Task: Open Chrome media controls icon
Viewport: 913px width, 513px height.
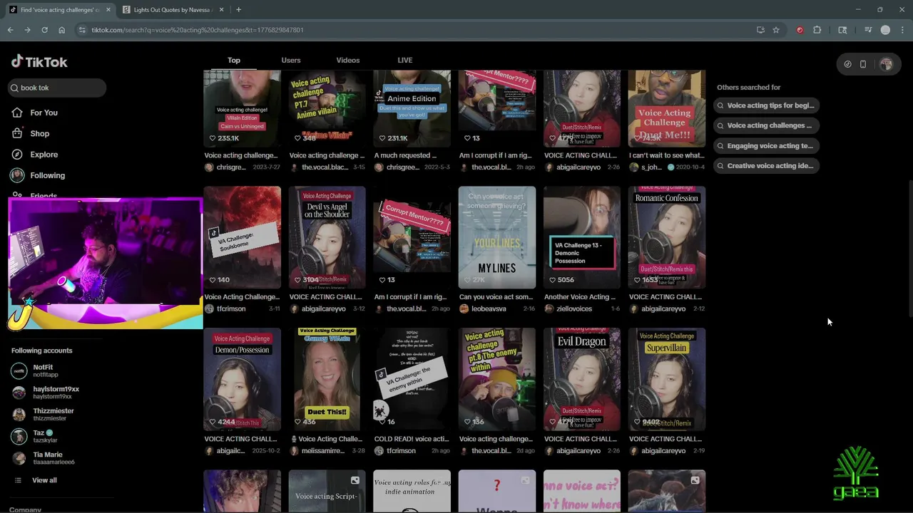Action: (868, 30)
